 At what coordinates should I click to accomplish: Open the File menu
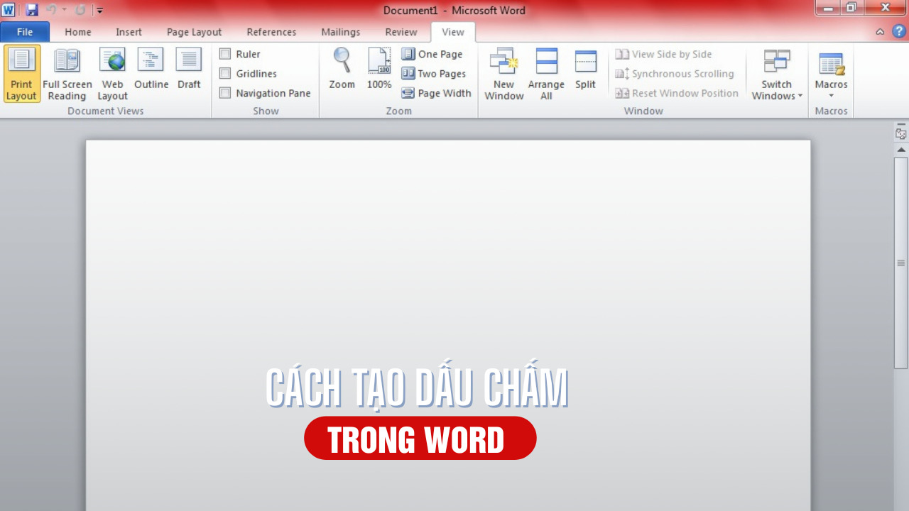pyautogui.click(x=25, y=32)
